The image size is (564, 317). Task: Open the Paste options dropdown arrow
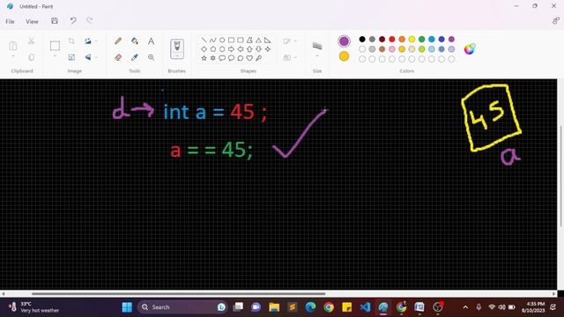(x=13, y=56)
